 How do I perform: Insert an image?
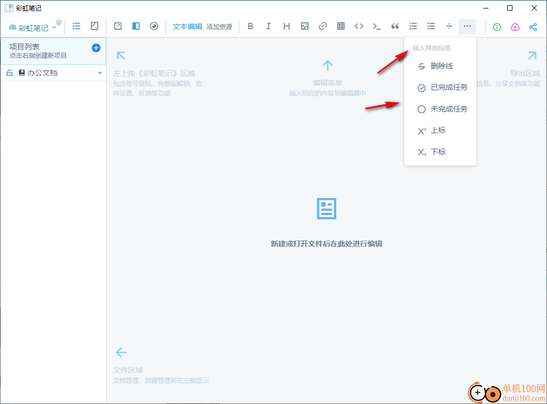pyautogui.click(x=304, y=26)
